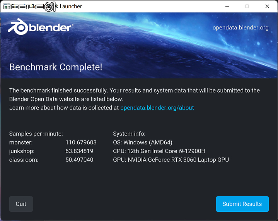Select the classroom score value 50.497040
The image size is (278, 221).
coord(79,160)
